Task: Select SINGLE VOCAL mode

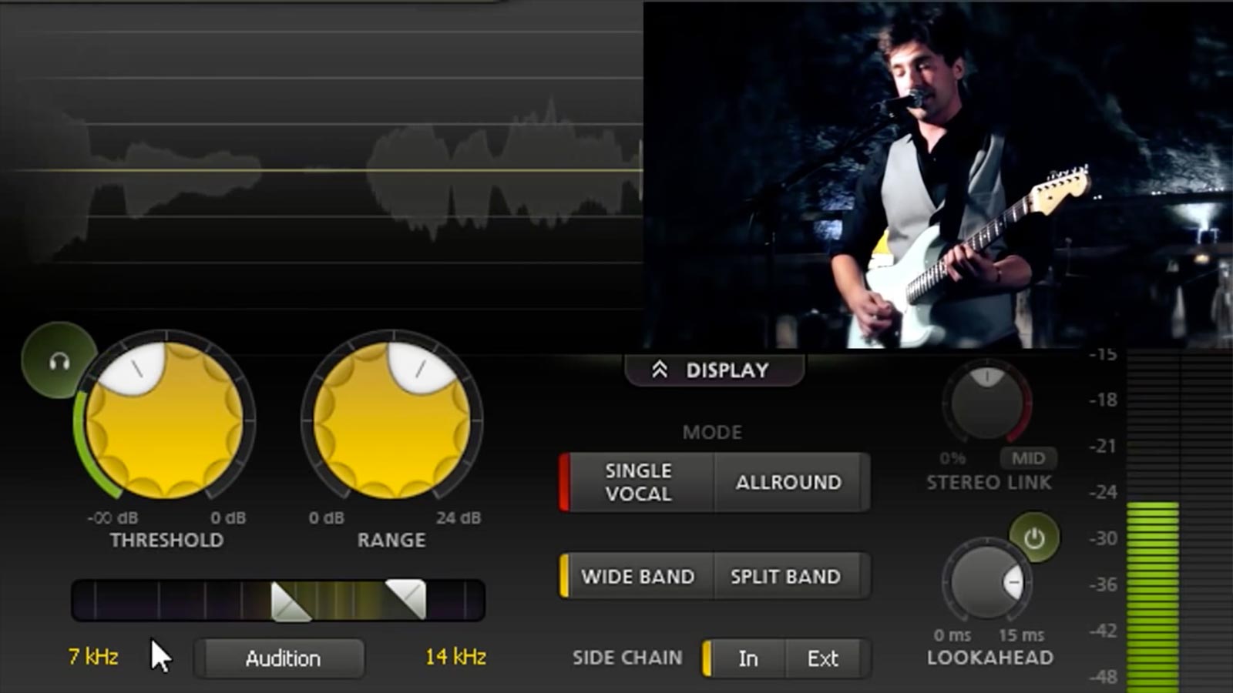Action: (x=637, y=482)
